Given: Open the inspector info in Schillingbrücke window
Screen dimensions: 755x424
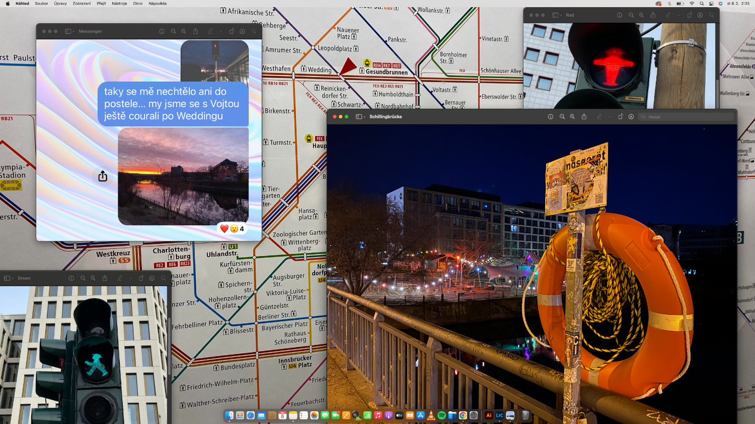Looking at the screenshot, I should (x=550, y=117).
